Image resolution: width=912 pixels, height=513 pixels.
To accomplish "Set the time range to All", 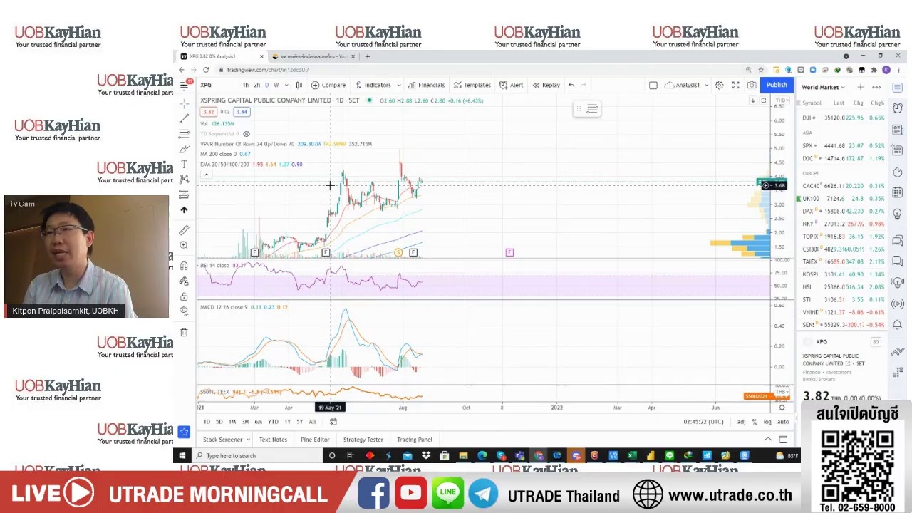I will [312, 422].
